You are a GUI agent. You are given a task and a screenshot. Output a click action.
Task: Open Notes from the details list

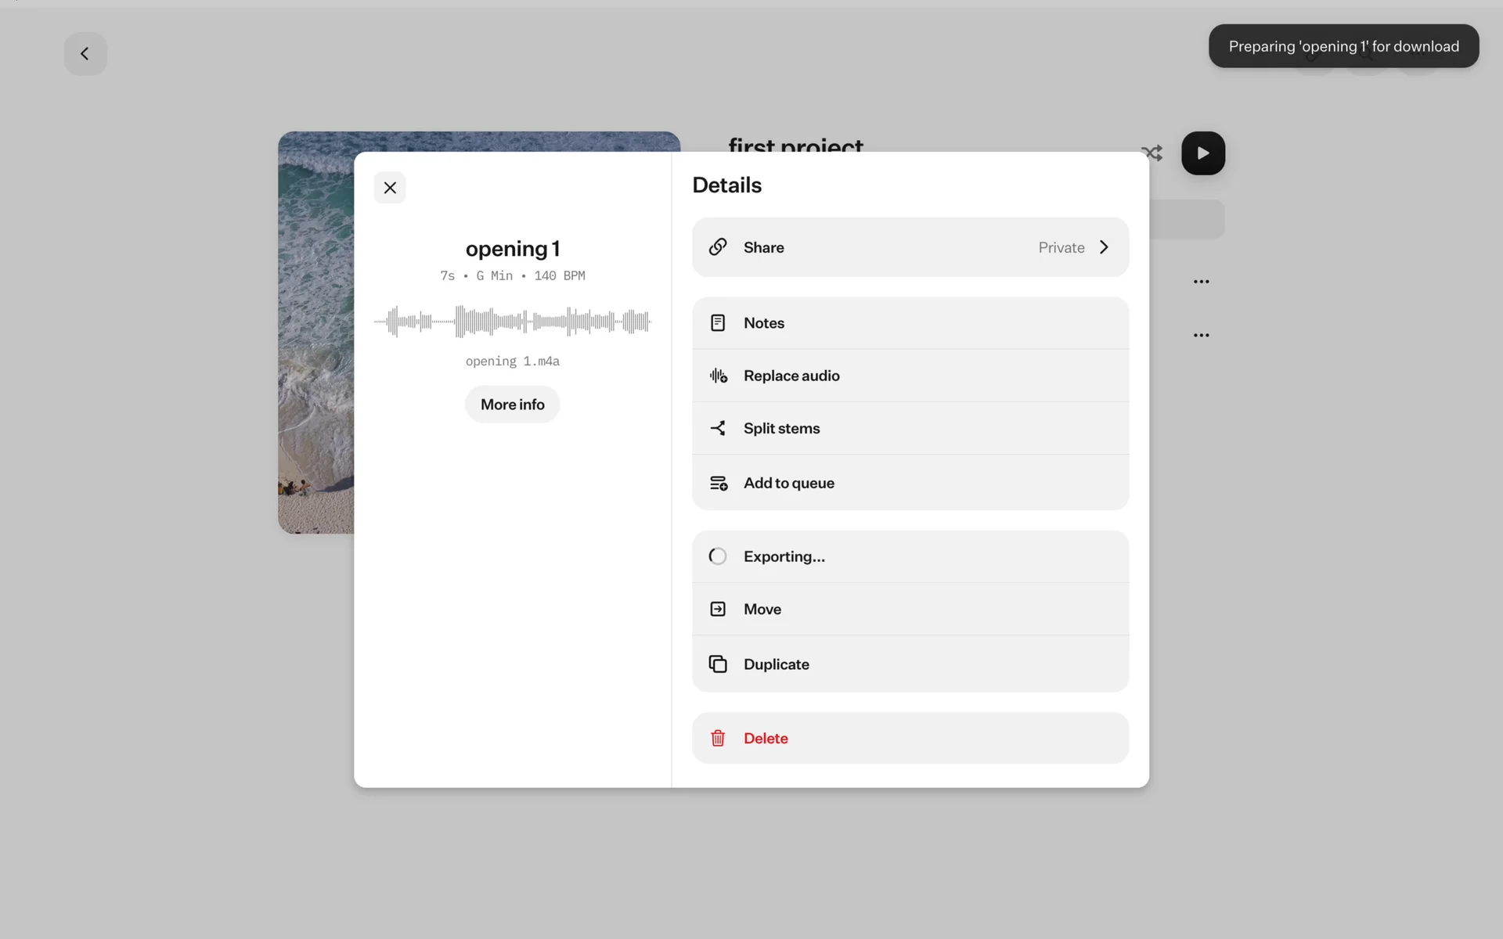[x=763, y=323]
